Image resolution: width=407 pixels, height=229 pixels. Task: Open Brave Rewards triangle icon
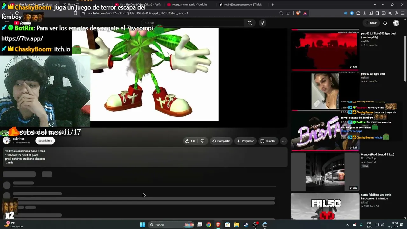point(305,13)
